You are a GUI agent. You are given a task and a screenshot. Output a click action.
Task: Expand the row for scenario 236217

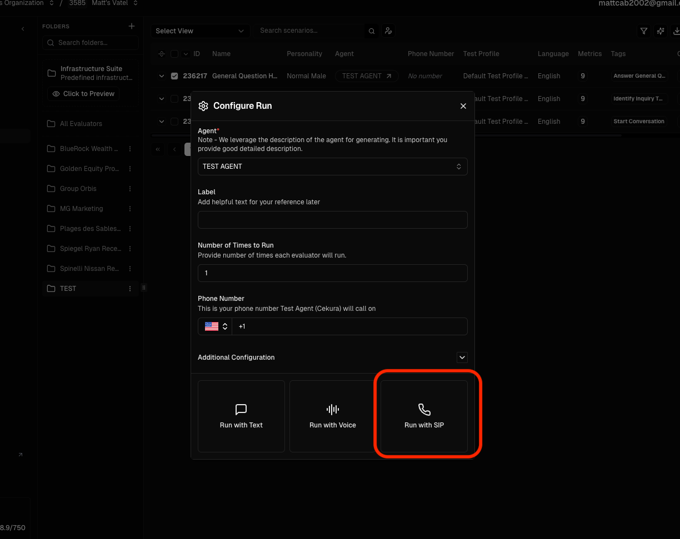pos(162,76)
